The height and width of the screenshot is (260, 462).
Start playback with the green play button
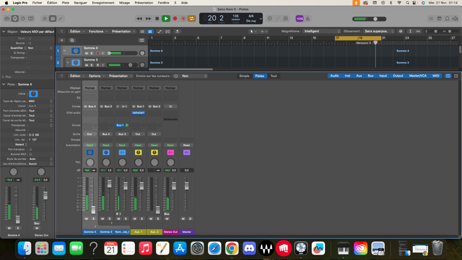tap(166, 19)
